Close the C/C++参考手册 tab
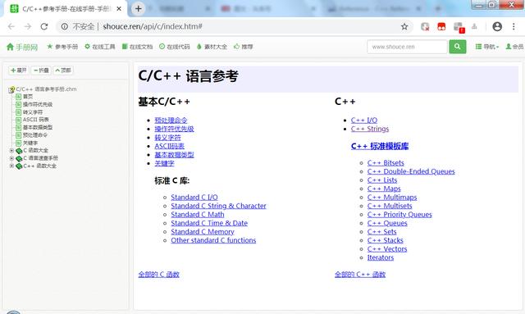The image size is (525, 314). pos(119,9)
